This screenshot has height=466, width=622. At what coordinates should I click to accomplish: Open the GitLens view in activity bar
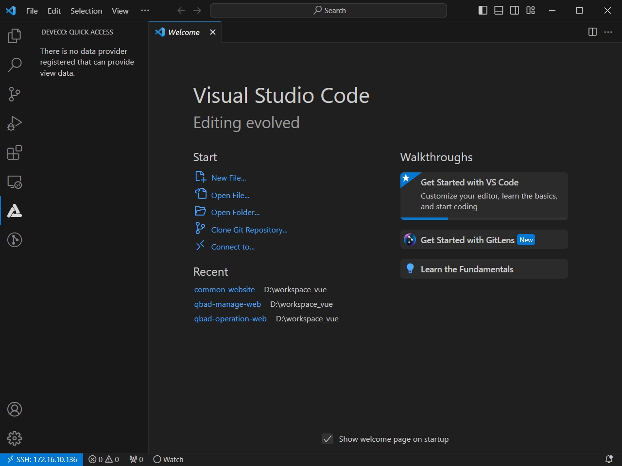tap(15, 240)
